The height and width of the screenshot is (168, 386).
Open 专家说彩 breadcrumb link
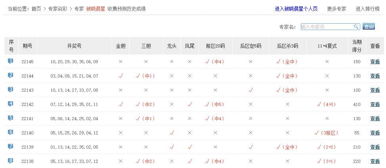(x=57, y=9)
